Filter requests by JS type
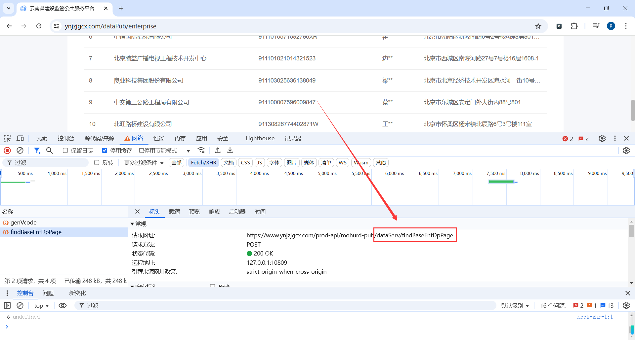Screen dimensions: 635x340 pos(260,162)
